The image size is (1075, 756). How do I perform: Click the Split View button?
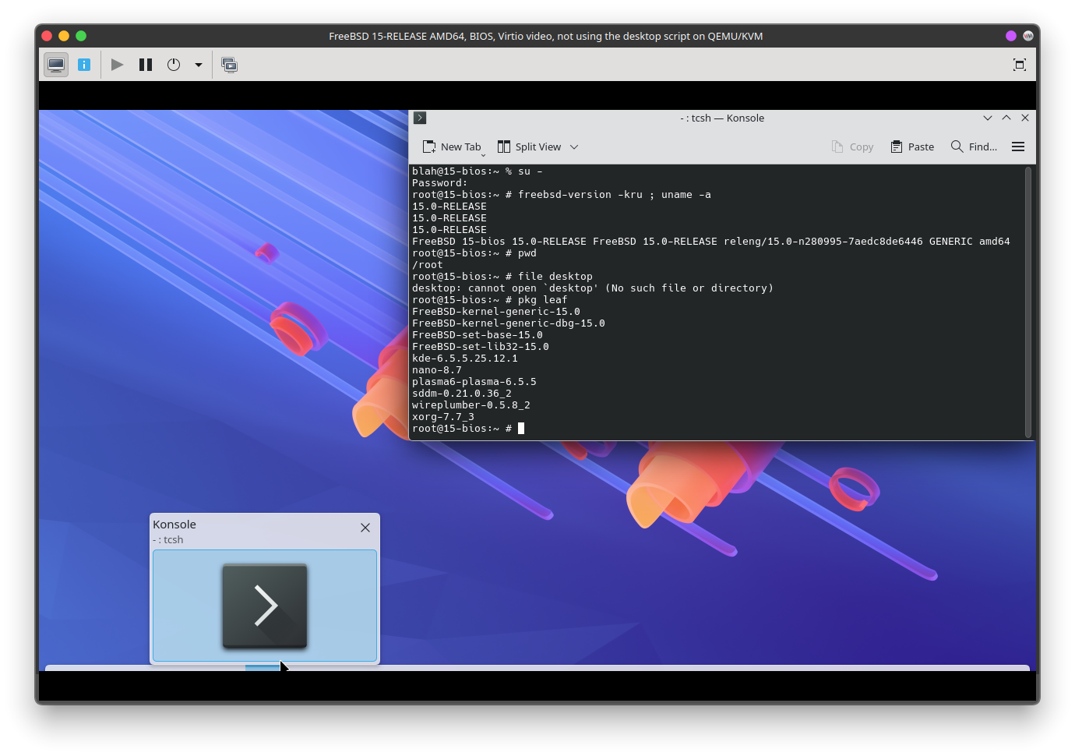point(530,147)
